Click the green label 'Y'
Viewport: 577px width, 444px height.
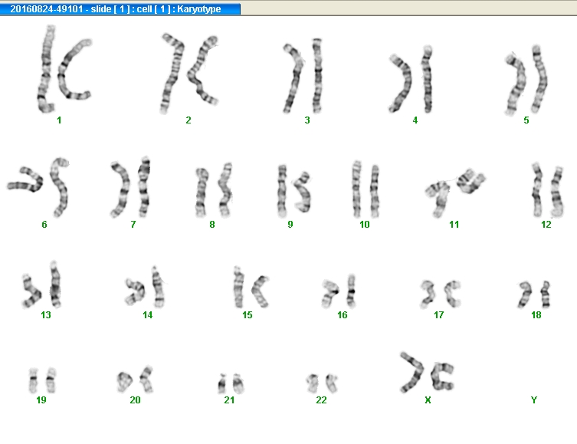534,400
